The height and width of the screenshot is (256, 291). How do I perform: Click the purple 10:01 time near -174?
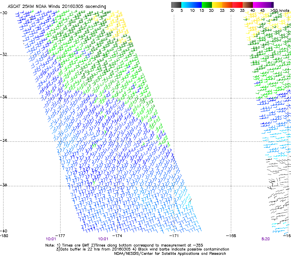click(x=103, y=239)
